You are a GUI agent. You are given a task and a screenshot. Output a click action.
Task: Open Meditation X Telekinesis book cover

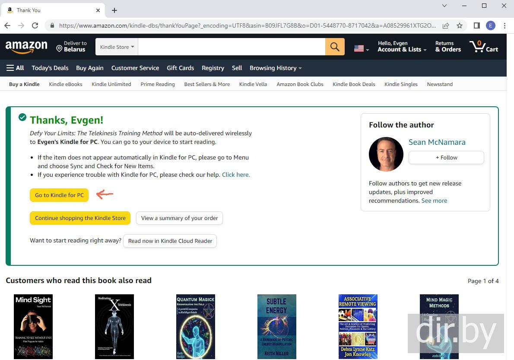114,327
